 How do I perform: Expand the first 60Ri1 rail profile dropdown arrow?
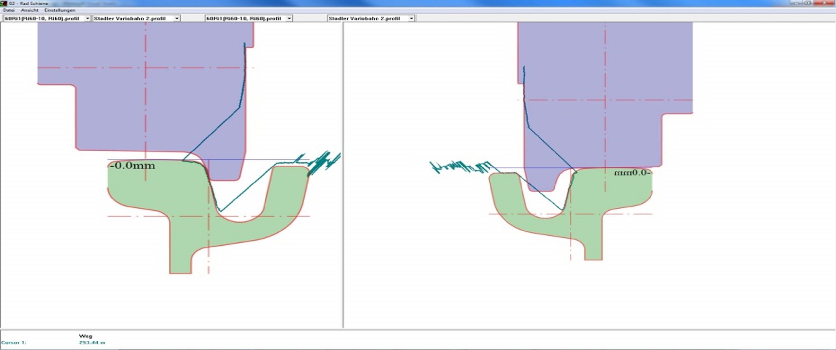88,19
